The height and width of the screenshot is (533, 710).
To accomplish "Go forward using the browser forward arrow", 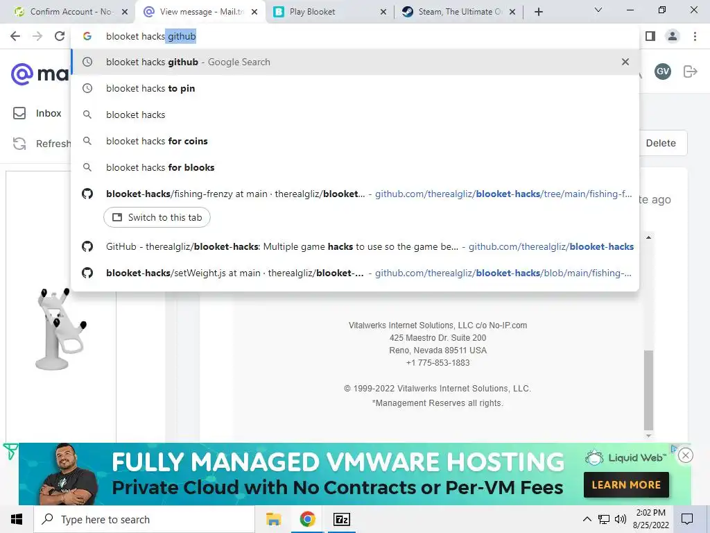I will [x=37, y=36].
